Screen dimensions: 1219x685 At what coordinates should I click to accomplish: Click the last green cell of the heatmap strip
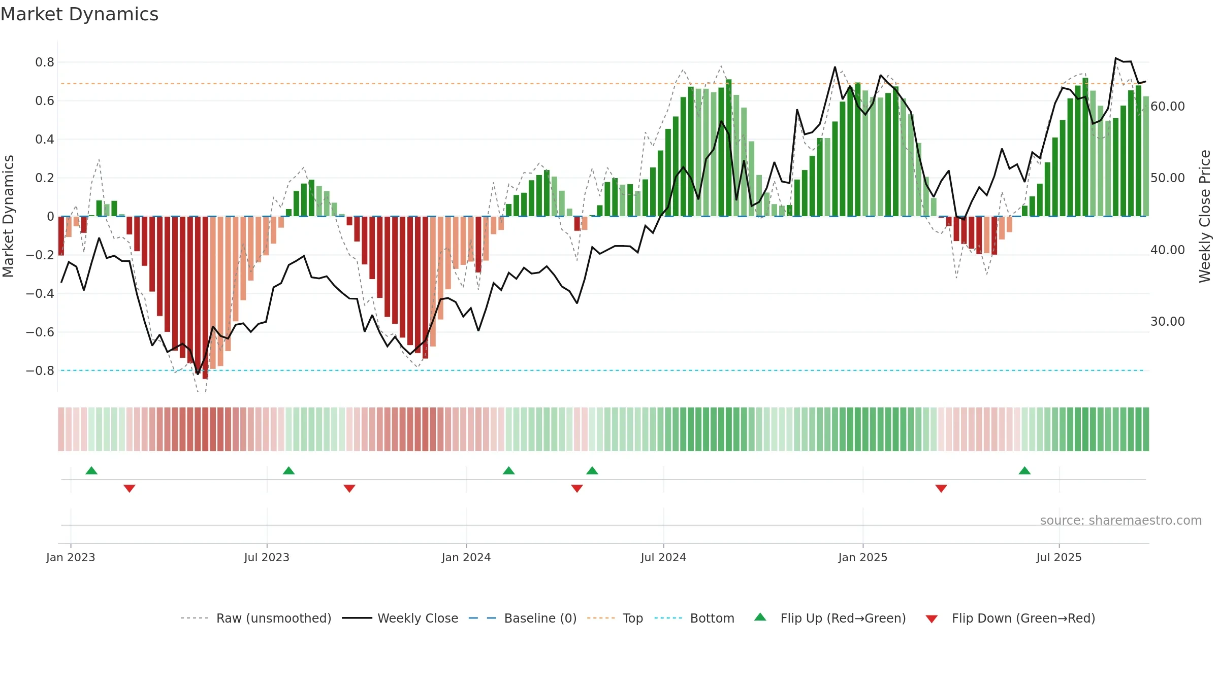pyautogui.click(x=1146, y=429)
